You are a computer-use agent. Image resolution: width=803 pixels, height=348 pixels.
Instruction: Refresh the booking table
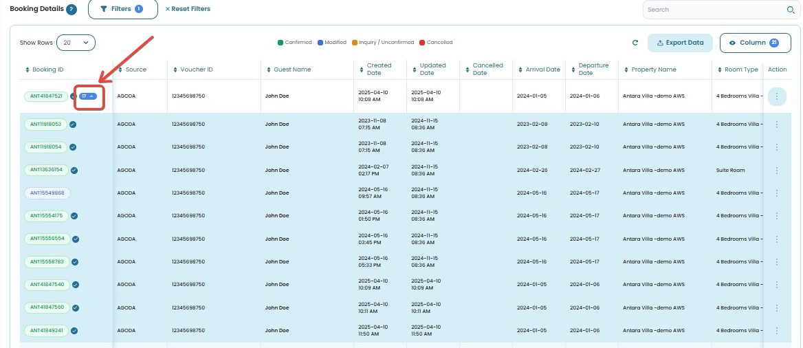[x=635, y=43]
